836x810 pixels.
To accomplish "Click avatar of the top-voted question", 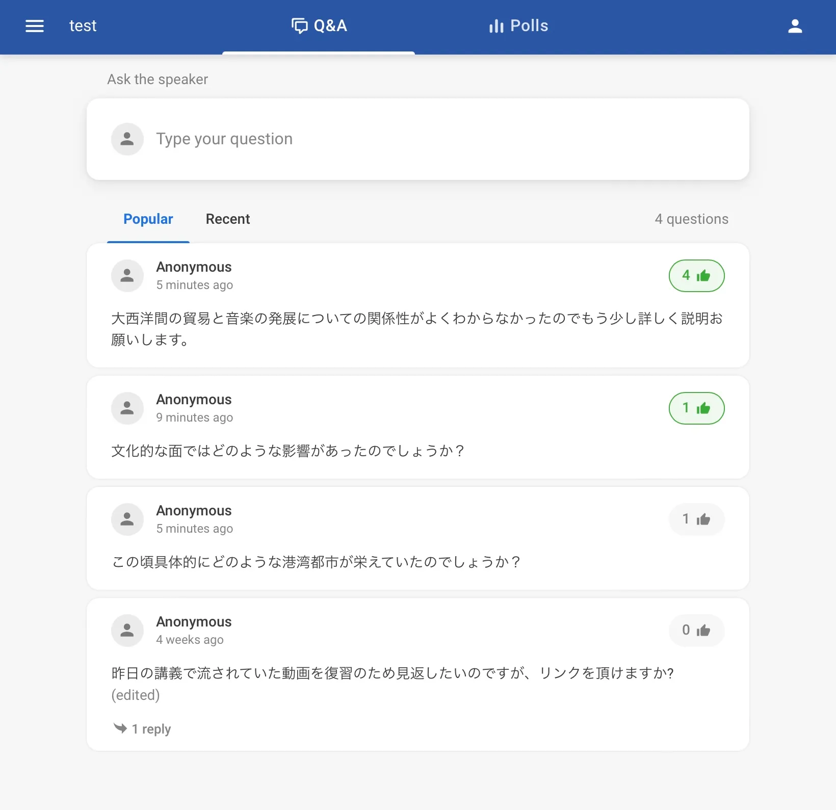I will (127, 276).
